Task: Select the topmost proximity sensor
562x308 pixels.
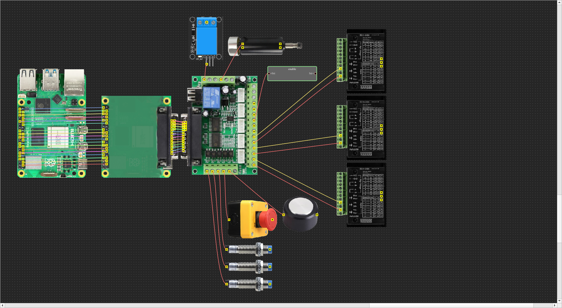Action: click(x=249, y=249)
